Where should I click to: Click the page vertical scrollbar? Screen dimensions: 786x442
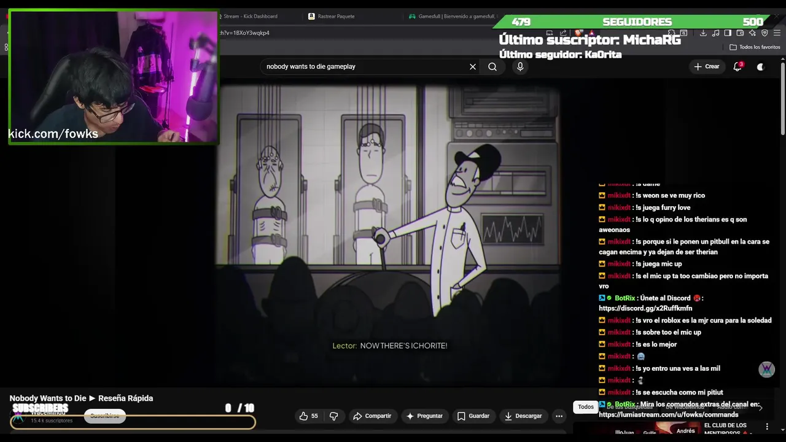[x=783, y=98]
